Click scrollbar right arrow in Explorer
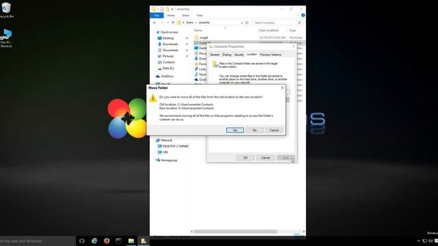The image size is (438, 246). (304, 232)
